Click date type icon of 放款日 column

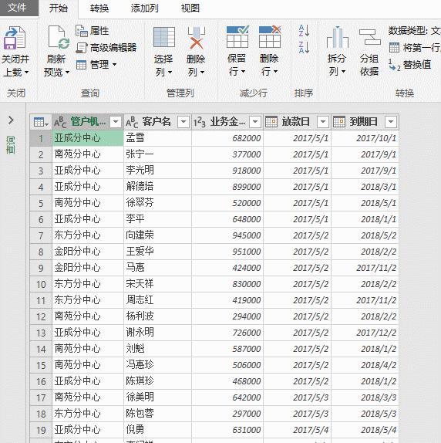click(x=271, y=122)
